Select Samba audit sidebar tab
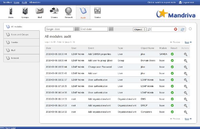The image size is (200, 129). click(x=21, y=42)
